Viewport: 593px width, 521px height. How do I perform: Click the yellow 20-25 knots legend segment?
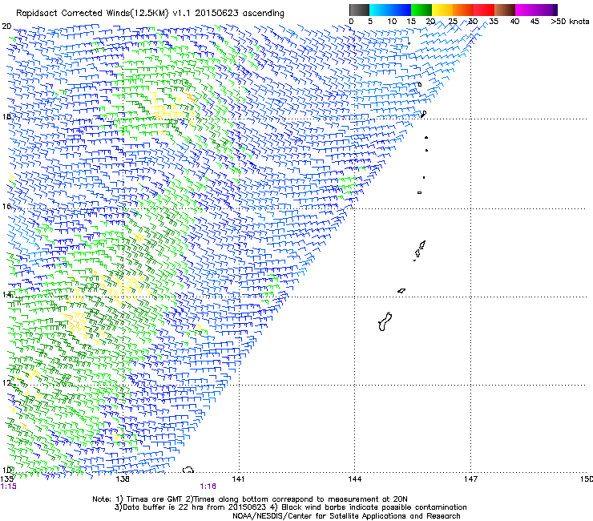pos(442,10)
